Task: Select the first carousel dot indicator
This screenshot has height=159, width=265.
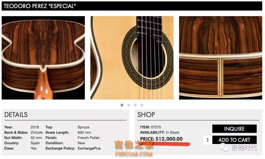Action: click(122, 105)
